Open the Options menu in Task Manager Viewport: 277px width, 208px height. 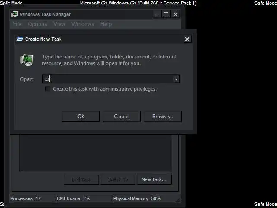(x=37, y=24)
